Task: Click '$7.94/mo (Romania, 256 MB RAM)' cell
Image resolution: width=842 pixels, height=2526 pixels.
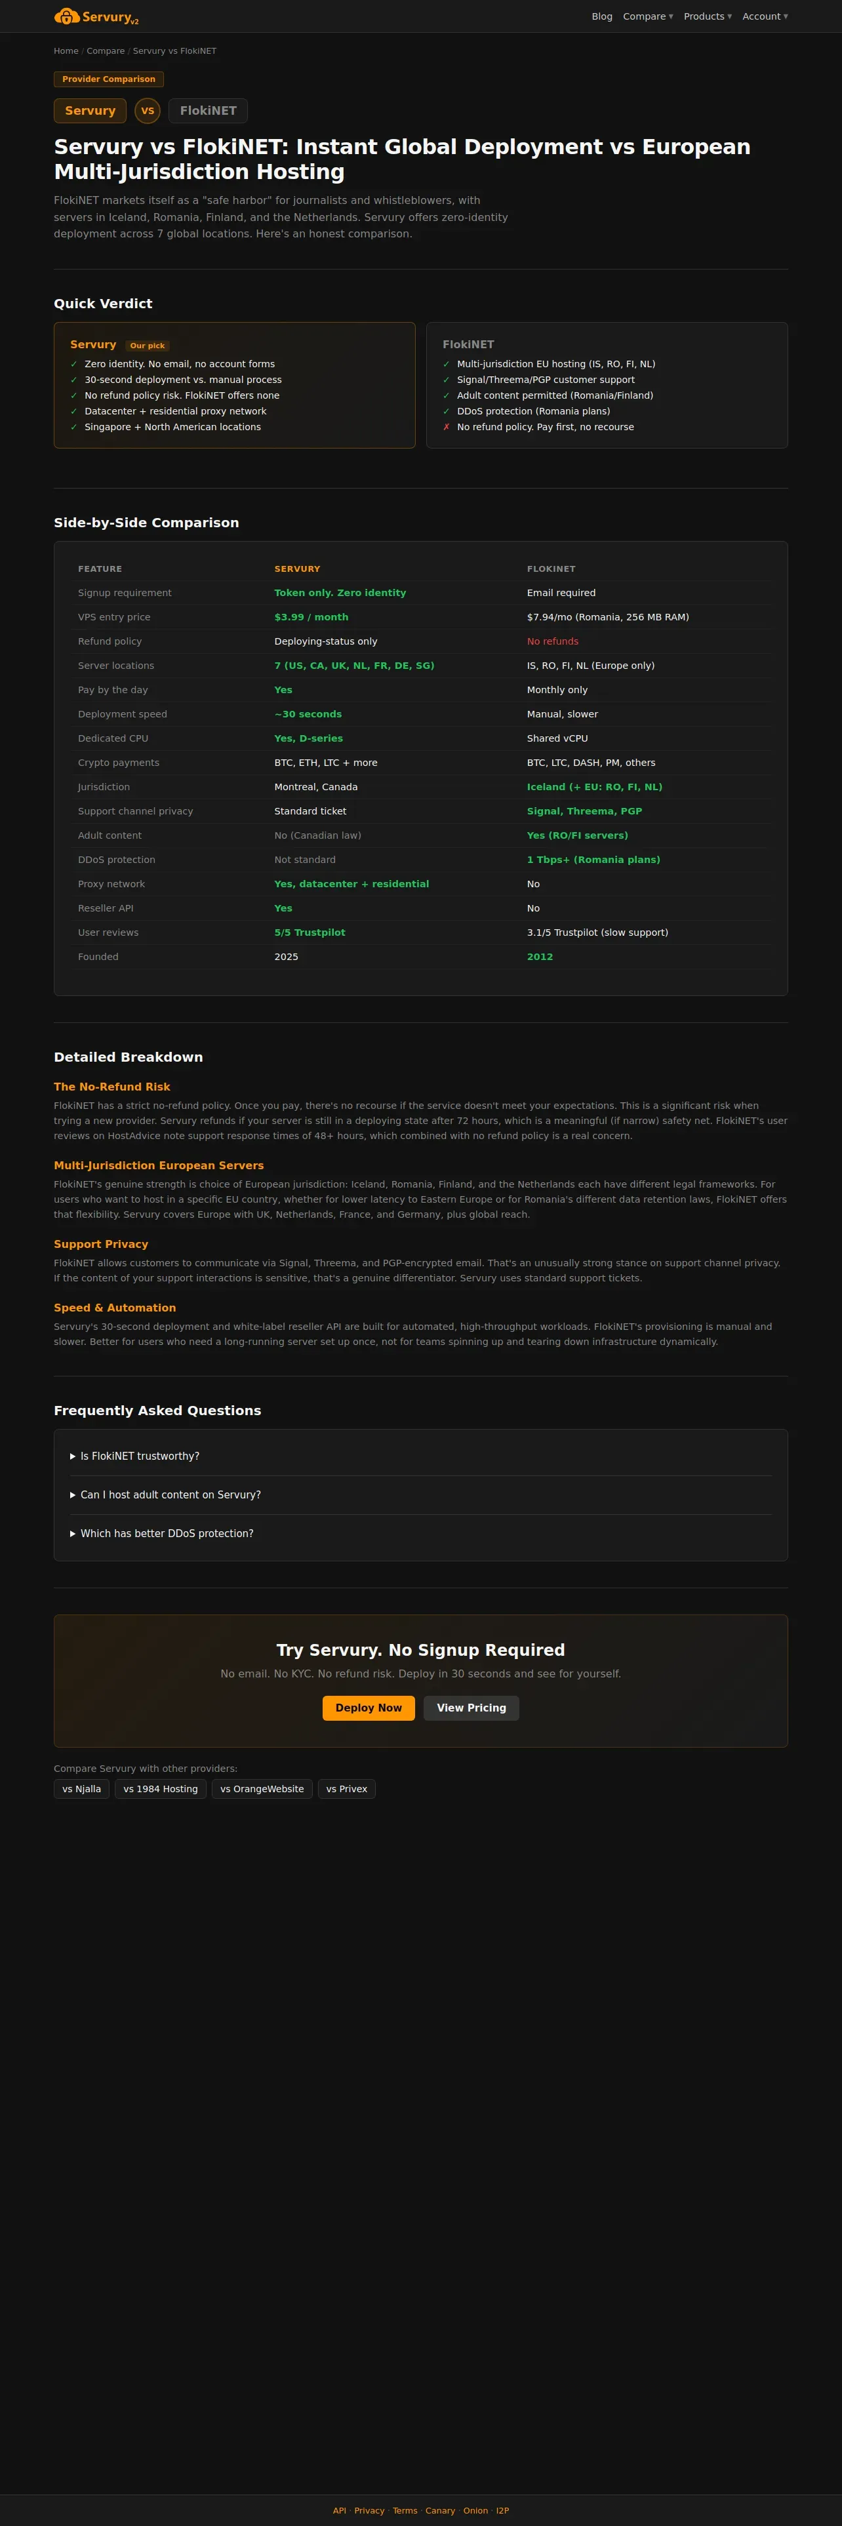Action: pos(608,618)
